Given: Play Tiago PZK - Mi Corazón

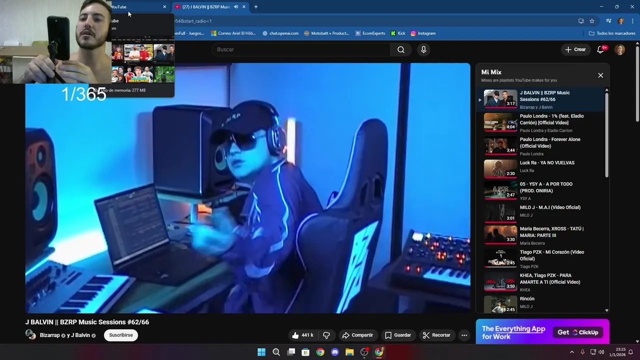Looking at the screenshot, I should (541, 258).
